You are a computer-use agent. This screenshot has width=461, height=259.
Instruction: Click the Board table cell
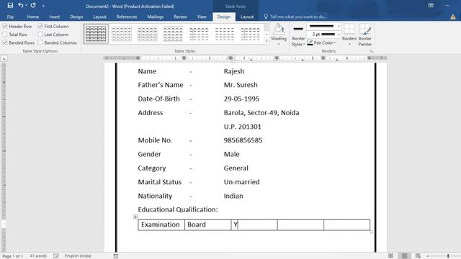click(208, 224)
